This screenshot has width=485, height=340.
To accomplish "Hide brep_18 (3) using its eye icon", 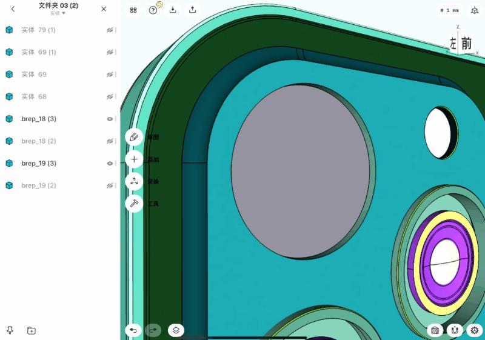I will (x=110, y=119).
